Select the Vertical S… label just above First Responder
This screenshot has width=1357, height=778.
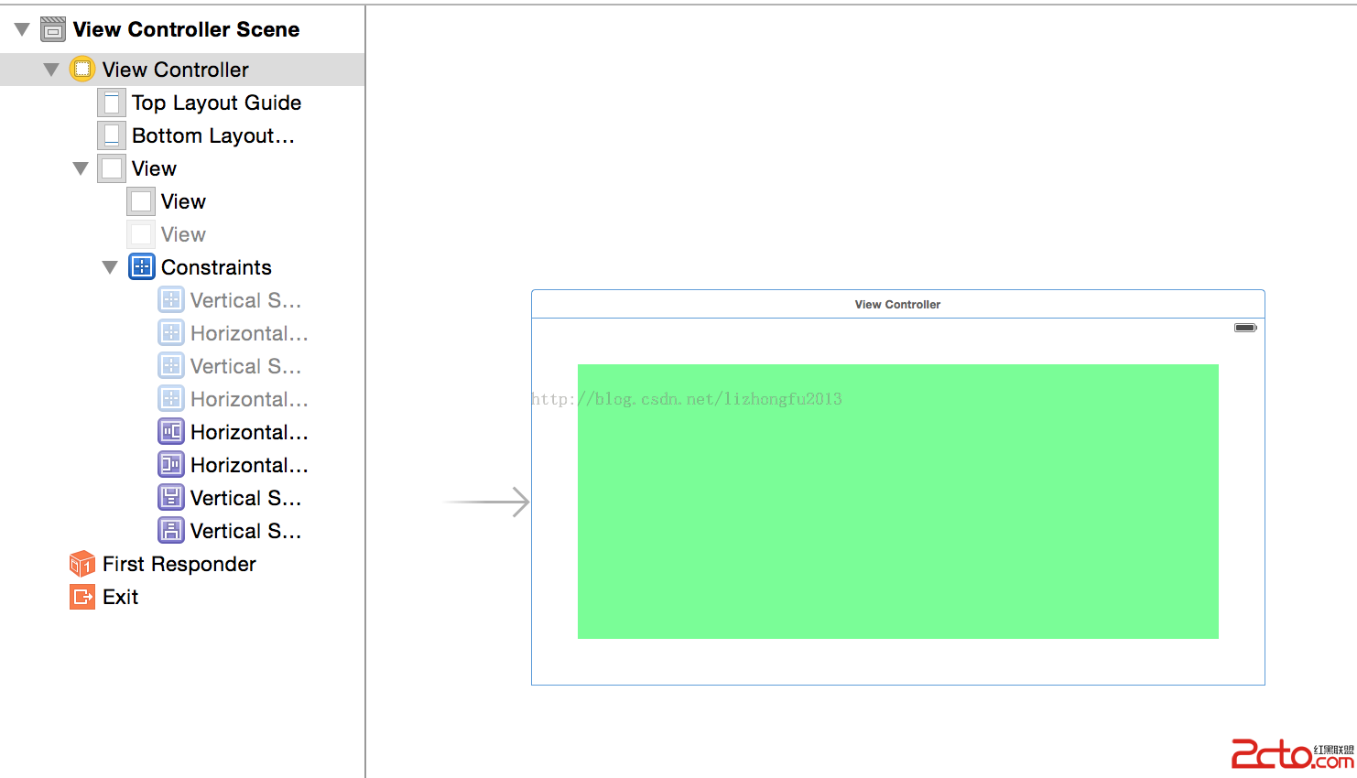[245, 531]
